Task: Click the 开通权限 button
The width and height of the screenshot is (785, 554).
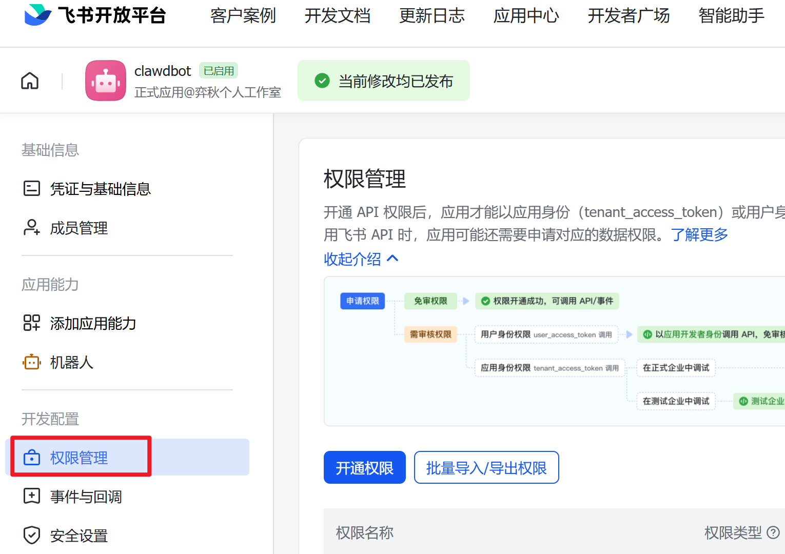Action: (364, 467)
